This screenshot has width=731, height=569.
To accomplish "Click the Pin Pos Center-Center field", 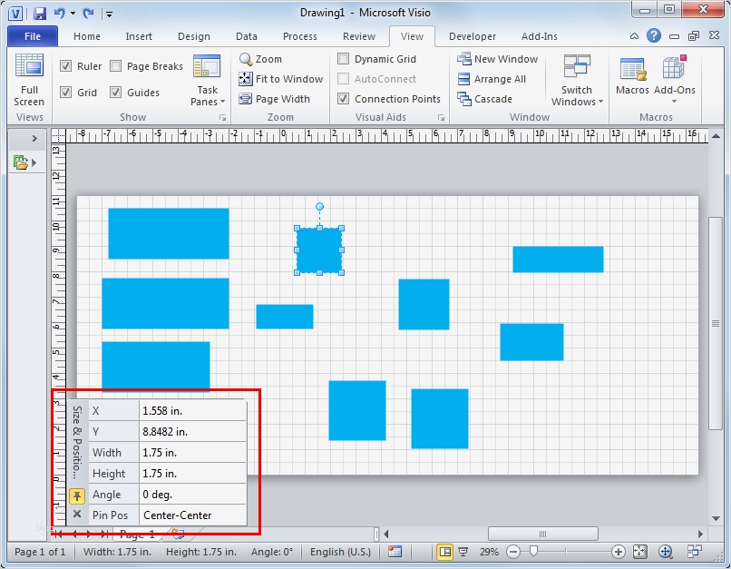I will [x=192, y=515].
